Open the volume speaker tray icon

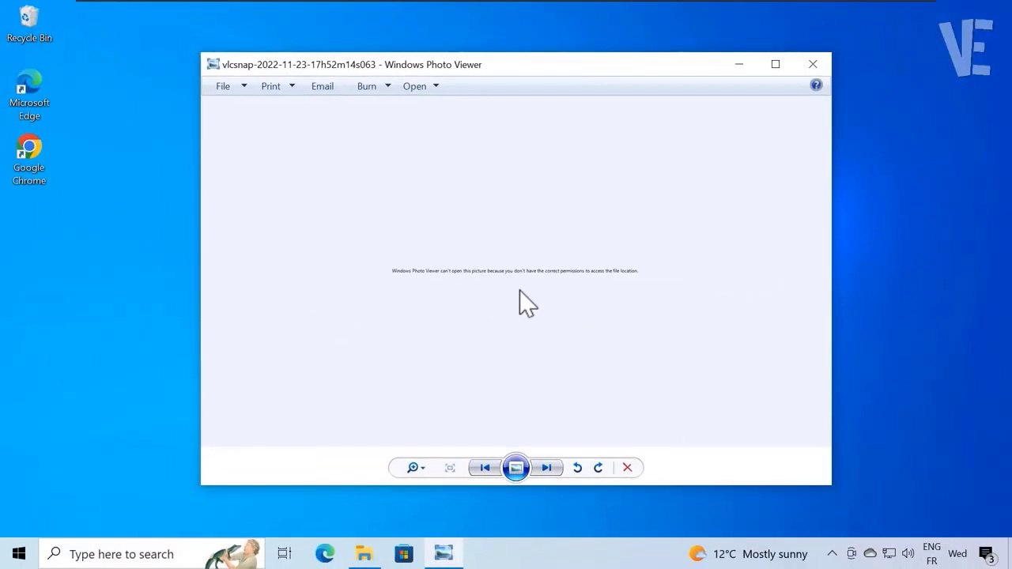908,554
